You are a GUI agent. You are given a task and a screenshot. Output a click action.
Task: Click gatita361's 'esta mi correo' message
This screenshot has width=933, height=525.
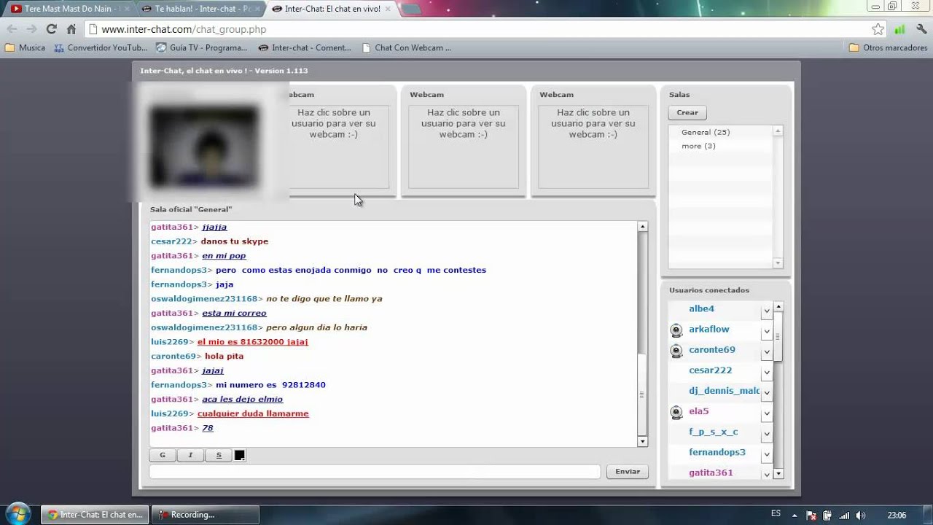(x=234, y=313)
